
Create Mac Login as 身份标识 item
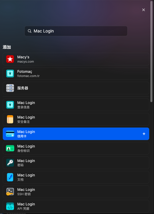76,148
